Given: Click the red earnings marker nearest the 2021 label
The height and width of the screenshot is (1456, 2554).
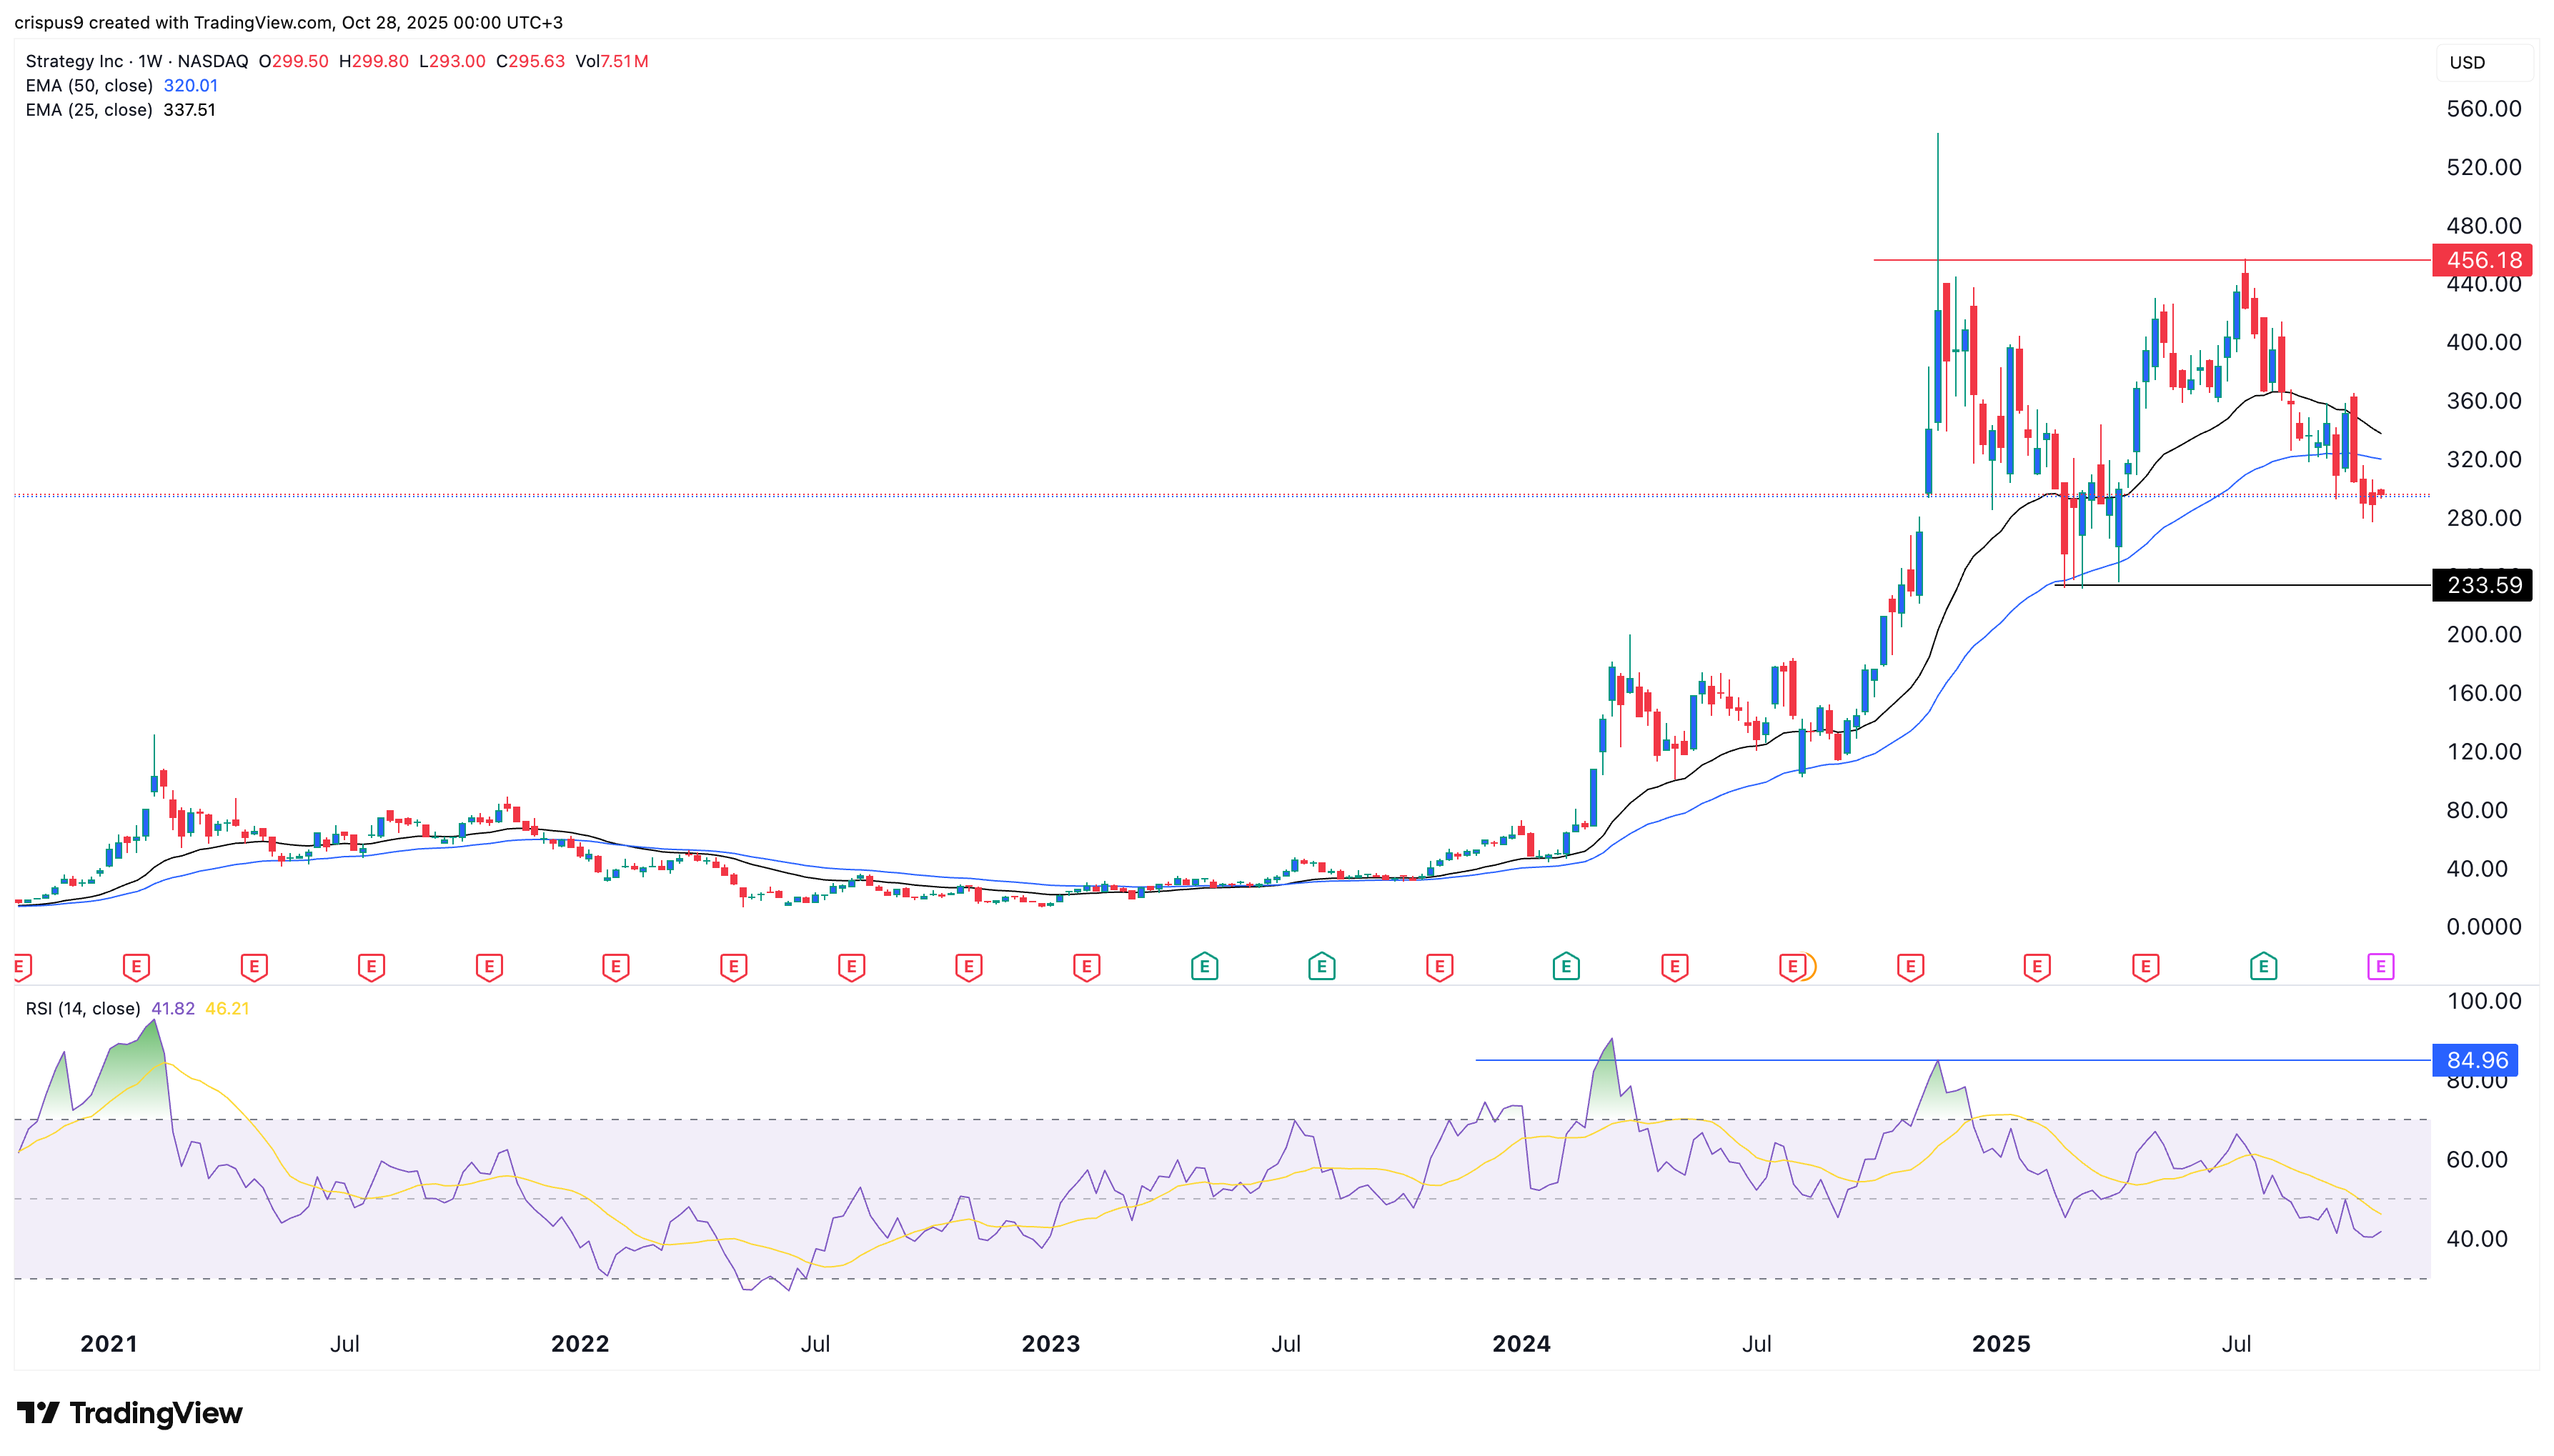Looking at the screenshot, I should click(x=136, y=966).
